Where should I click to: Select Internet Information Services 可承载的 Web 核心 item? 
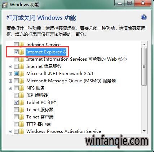[76, 59]
